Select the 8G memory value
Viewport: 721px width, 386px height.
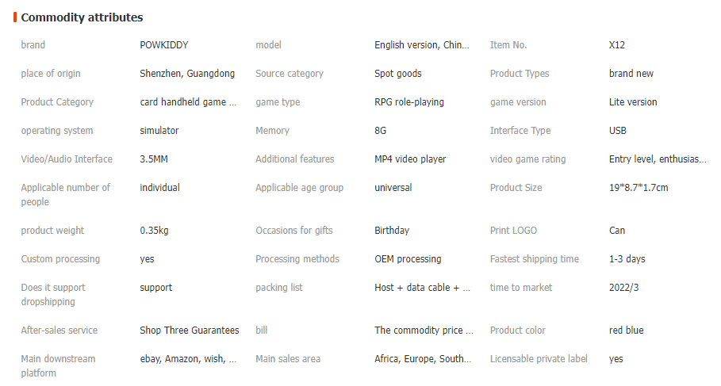pos(380,131)
